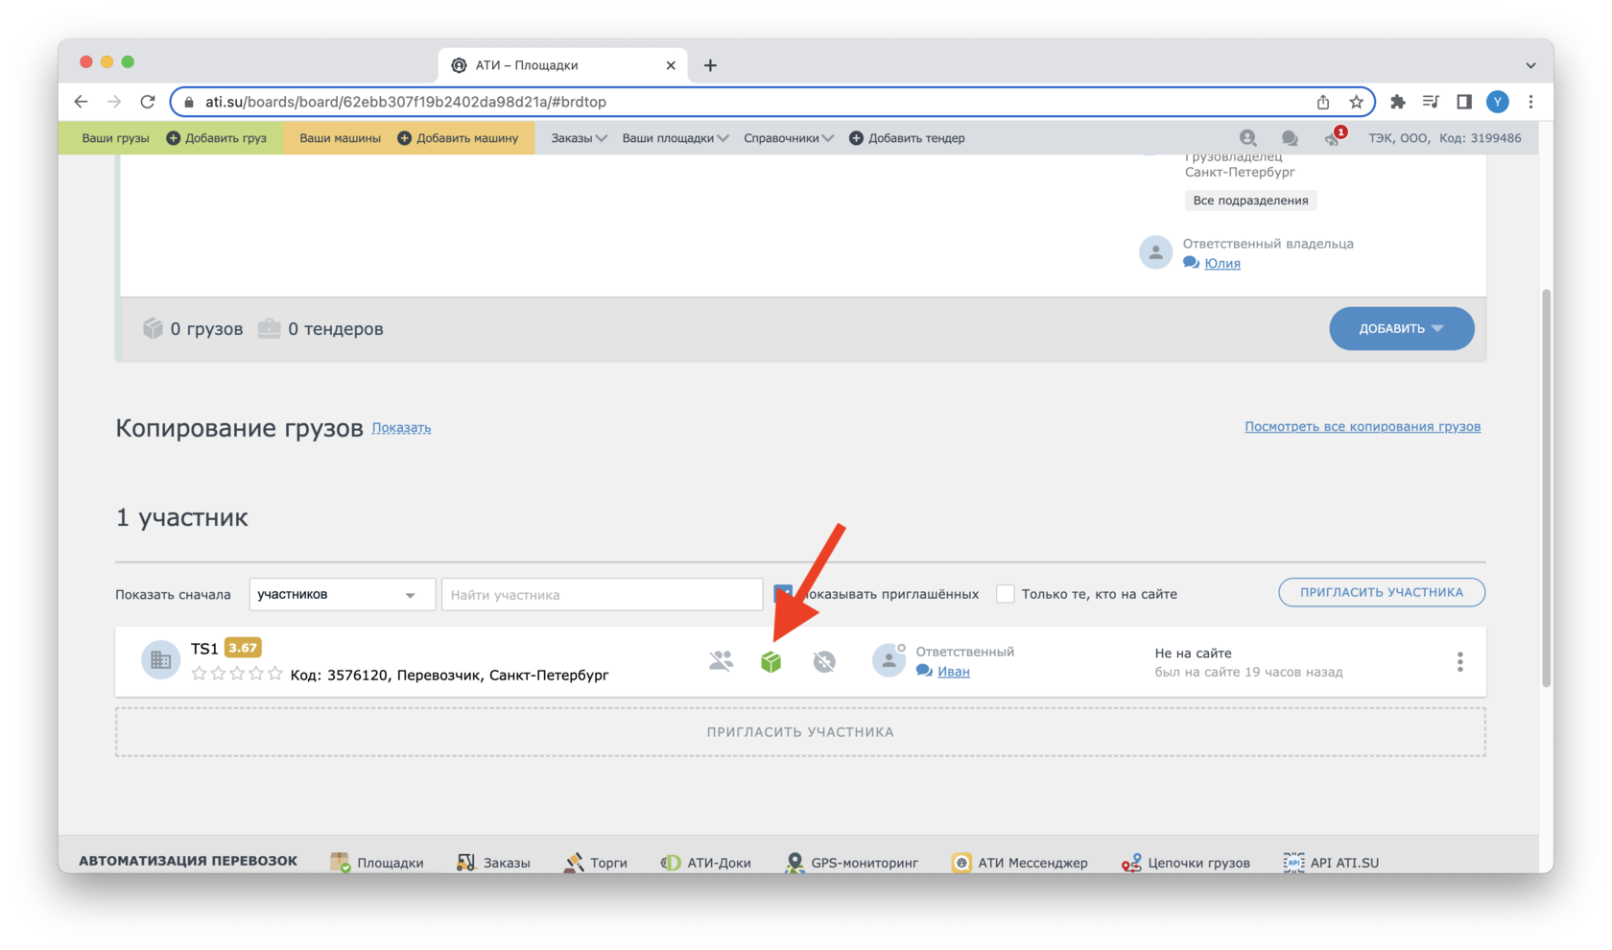This screenshot has width=1612, height=950.
Task: Open Ваши машины section
Action: click(340, 138)
